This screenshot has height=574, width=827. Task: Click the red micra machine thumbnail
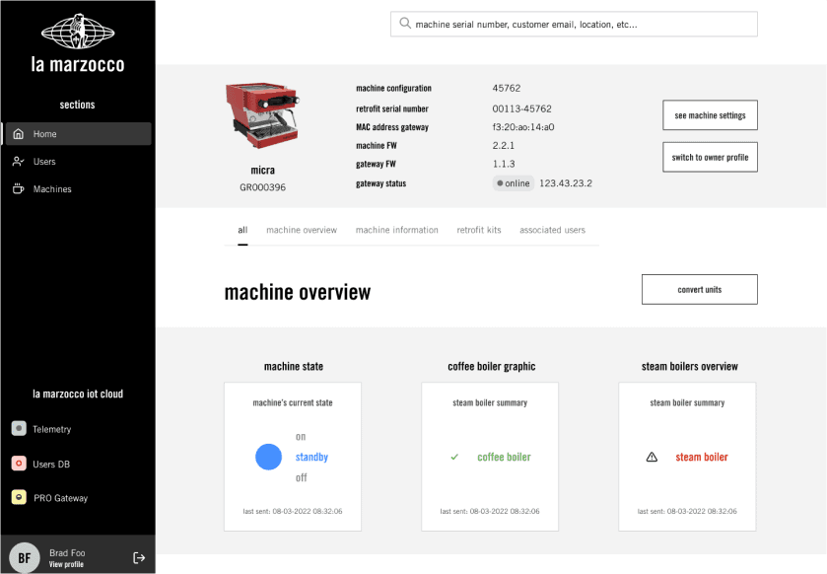(262, 115)
